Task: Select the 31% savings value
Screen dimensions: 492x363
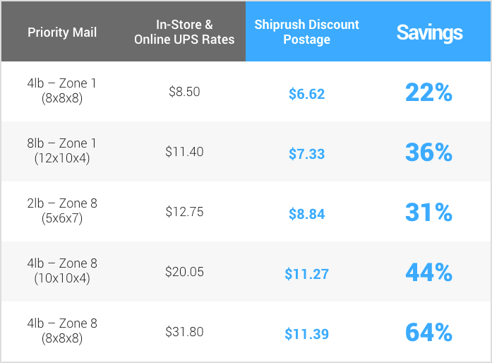Action: click(428, 213)
